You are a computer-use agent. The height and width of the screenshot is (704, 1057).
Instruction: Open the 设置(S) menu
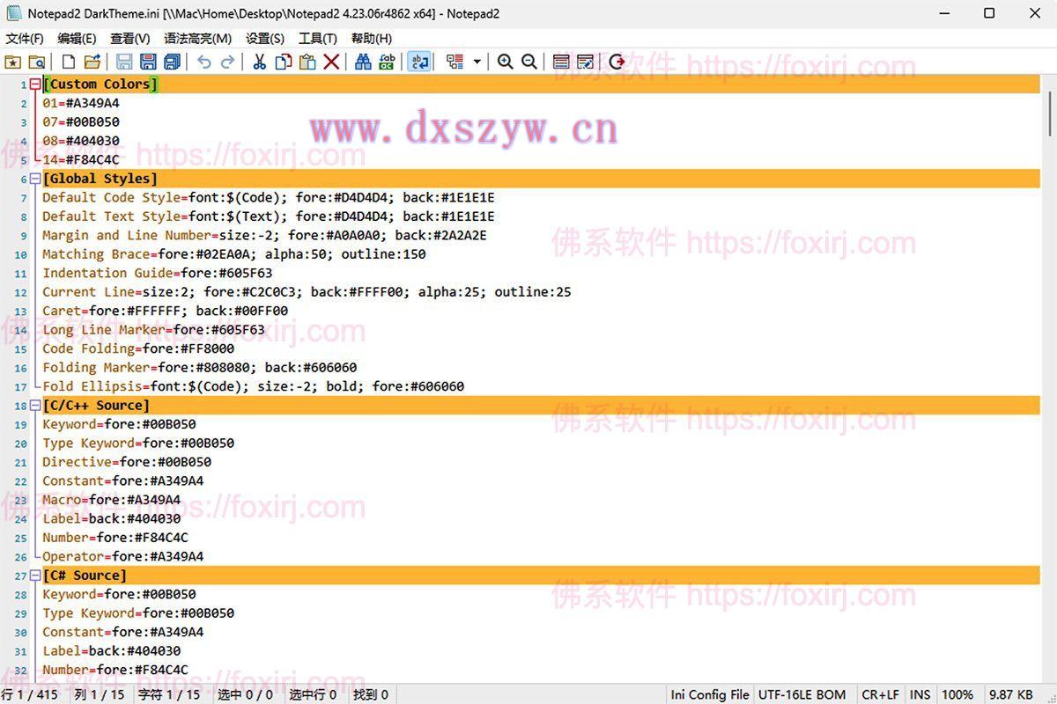[x=265, y=39]
